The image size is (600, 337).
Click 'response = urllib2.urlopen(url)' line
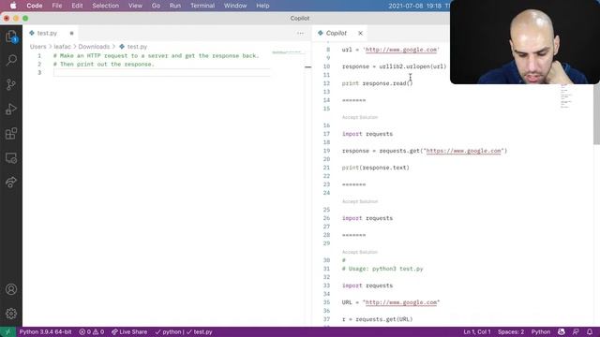(x=394, y=66)
